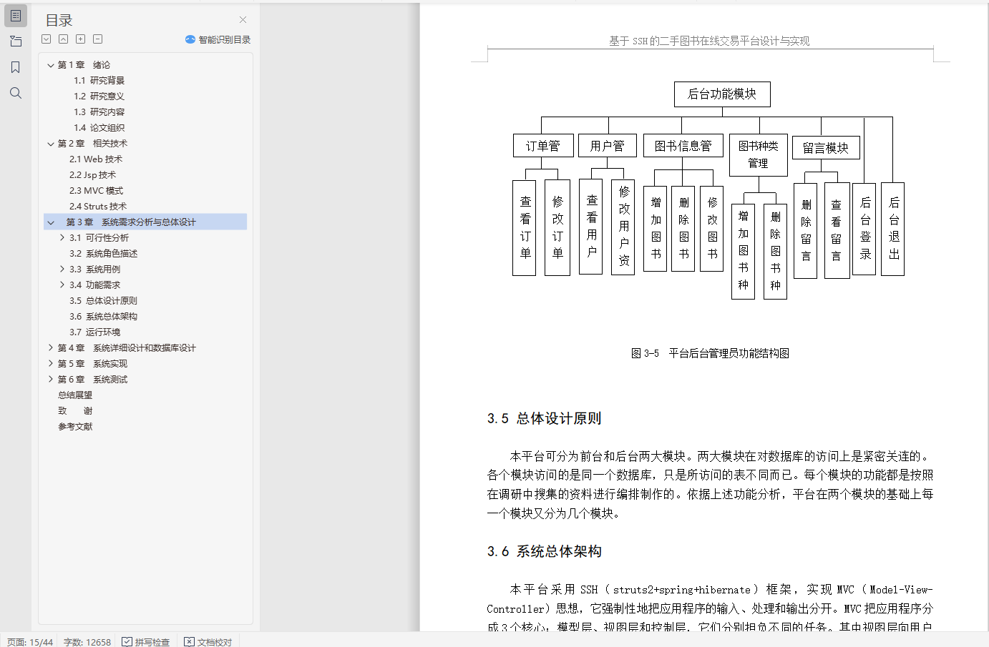The image size is (989, 647).
Task: Select the 第1章 绪论 outline label
Action: pyautogui.click(x=84, y=65)
